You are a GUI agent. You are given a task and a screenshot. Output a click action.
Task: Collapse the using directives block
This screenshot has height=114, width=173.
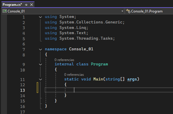(x=41, y=17)
